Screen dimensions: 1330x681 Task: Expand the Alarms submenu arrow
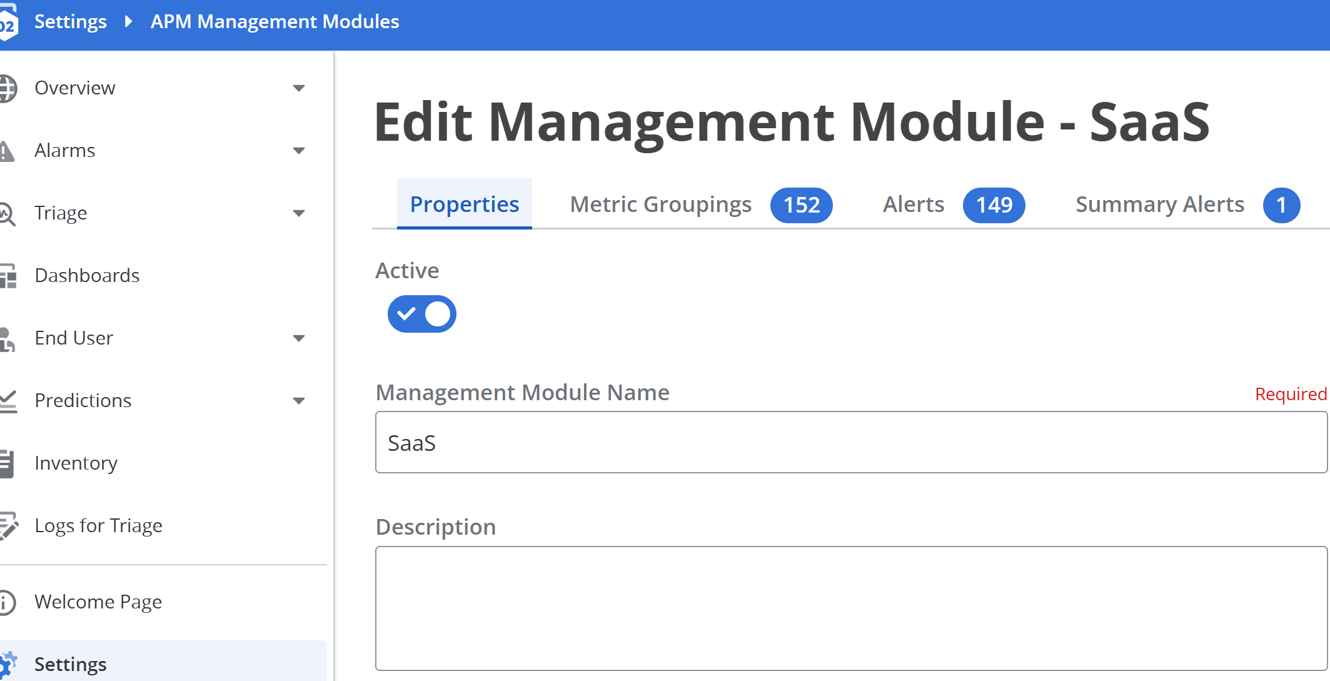click(299, 151)
